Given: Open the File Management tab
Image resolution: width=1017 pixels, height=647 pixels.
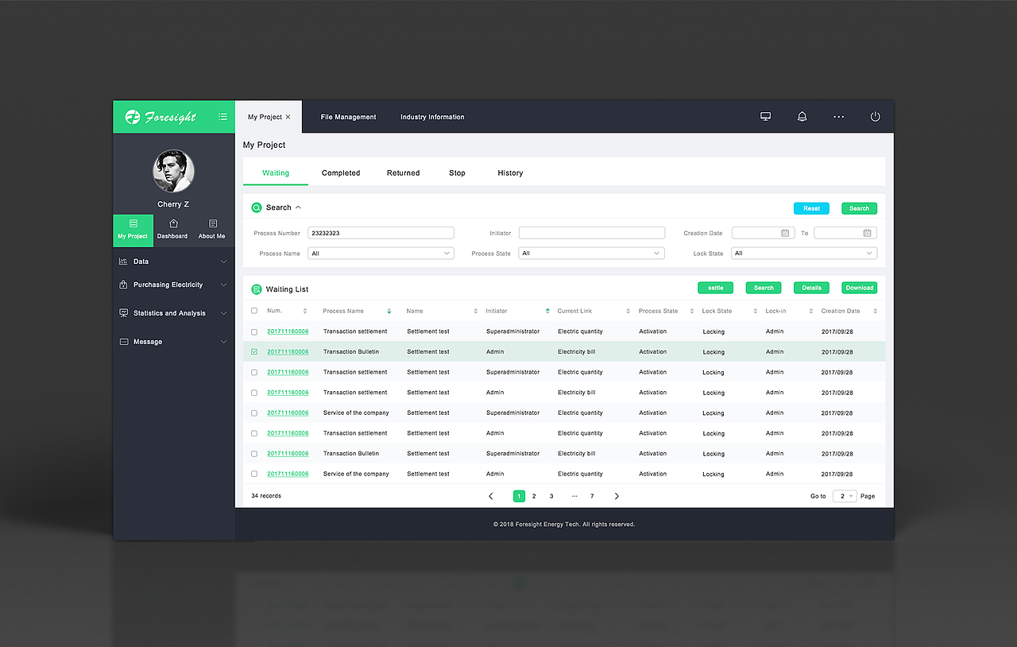Looking at the screenshot, I should [x=348, y=117].
